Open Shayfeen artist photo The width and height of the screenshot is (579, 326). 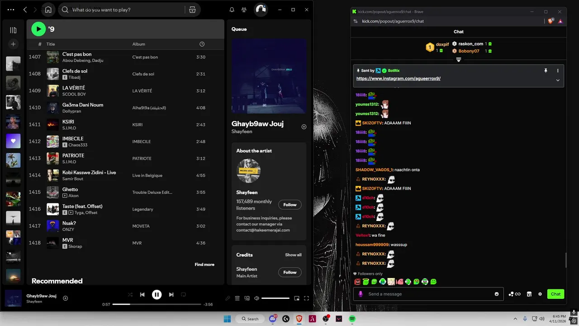click(248, 171)
